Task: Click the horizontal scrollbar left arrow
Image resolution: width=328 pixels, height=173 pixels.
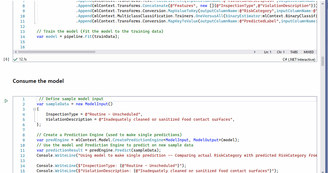Action: click(x=16, y=52)
